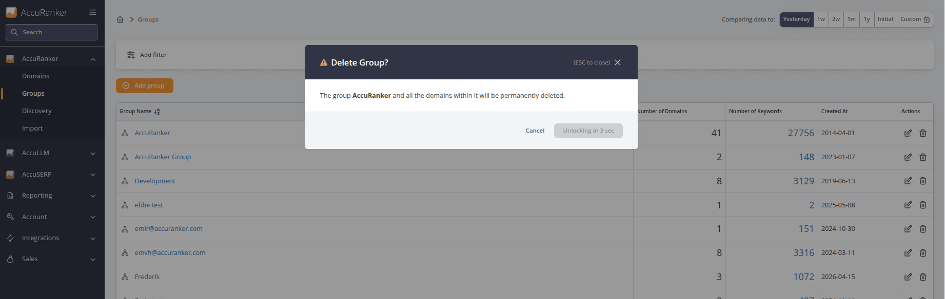Click keyword count 3129
This screenshot has width=945, height=299.
803,181
